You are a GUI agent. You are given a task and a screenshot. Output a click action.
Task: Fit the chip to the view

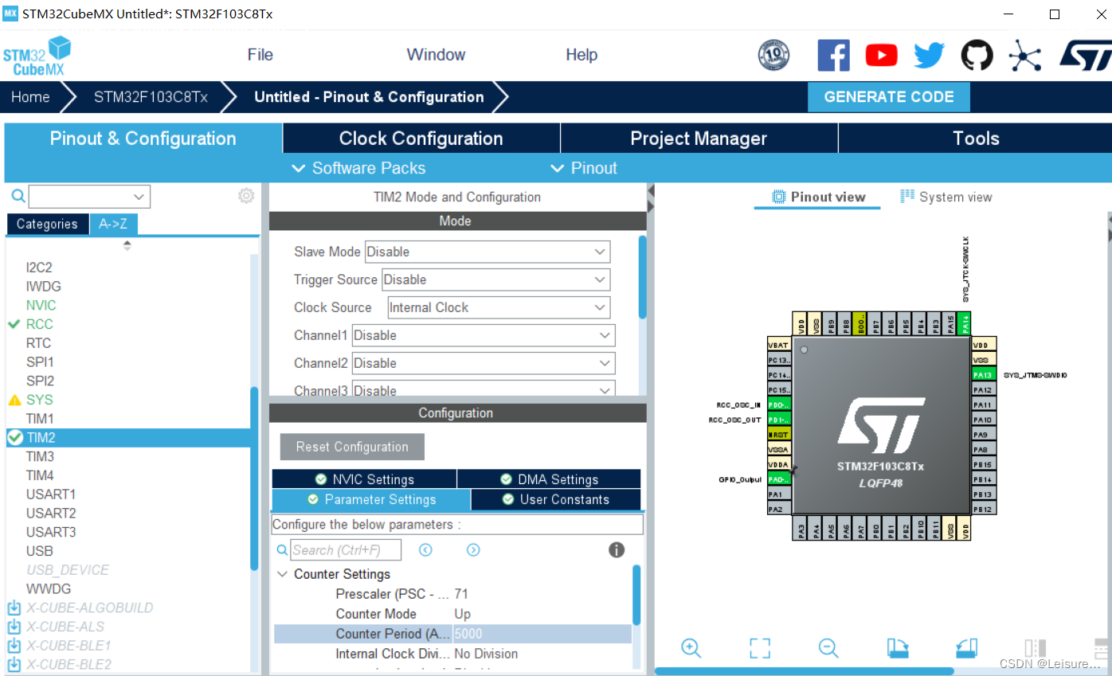[x=760, y=647]
